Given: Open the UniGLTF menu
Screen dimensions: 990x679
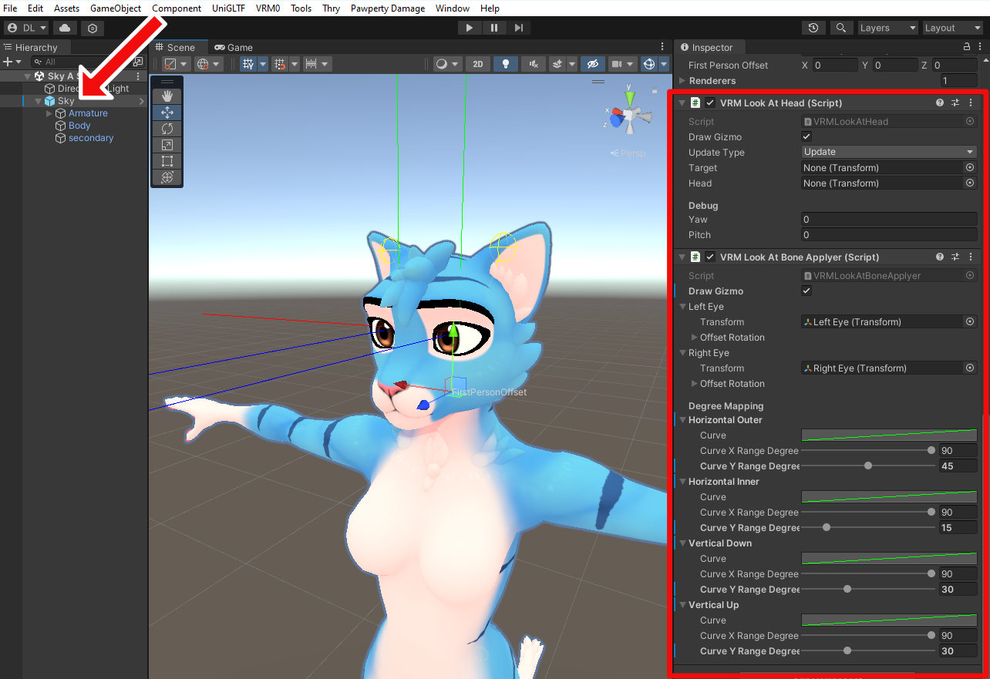Looking at the screenshot, I should coord(227,8).
